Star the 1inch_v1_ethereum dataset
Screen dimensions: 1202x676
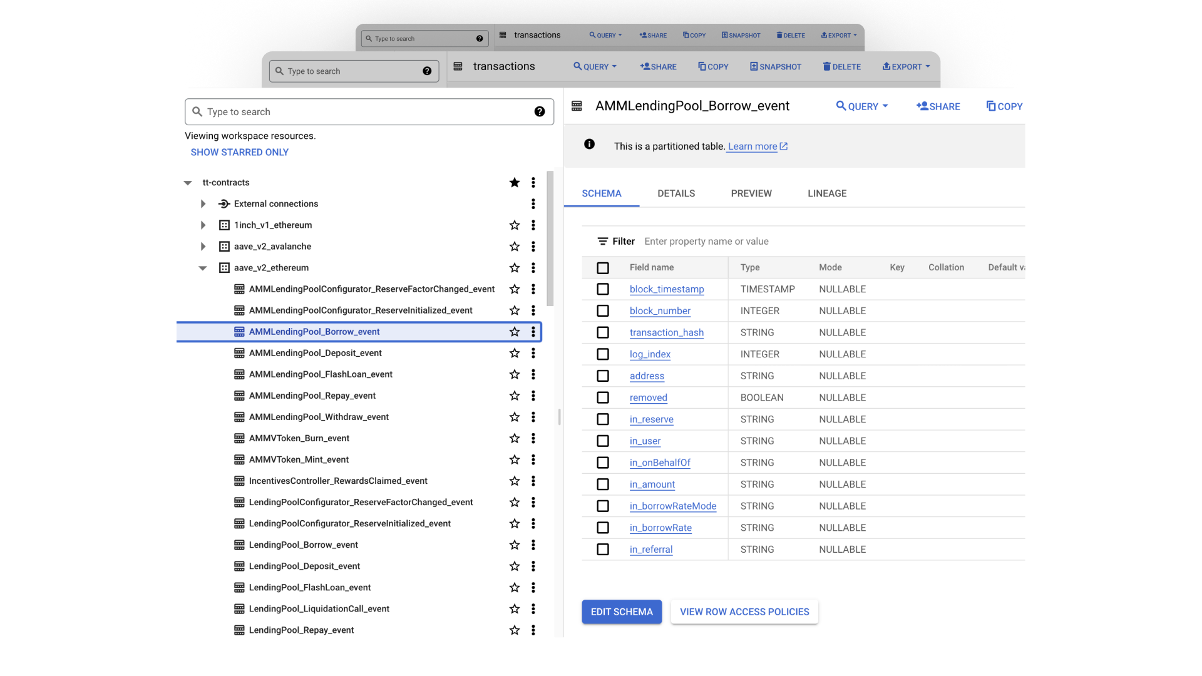[x=515, y=225]
